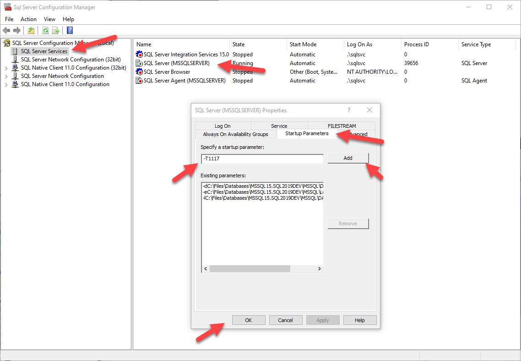521x361 pixels.
Task: Click the SQL Server Network Configuration (32bit) icon
Action: coord(15,60)
